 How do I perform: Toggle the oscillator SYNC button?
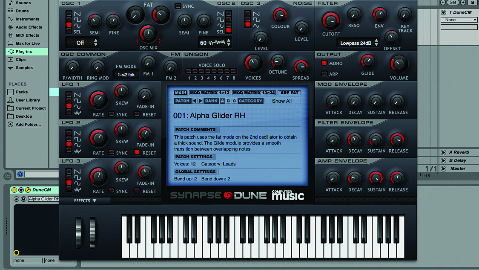click(178, 6)
